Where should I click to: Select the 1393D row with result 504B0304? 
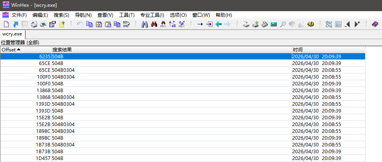click(x=183, y=104)
